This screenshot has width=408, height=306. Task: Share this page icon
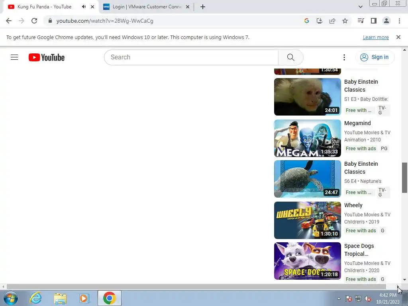(x=332, y=21)
